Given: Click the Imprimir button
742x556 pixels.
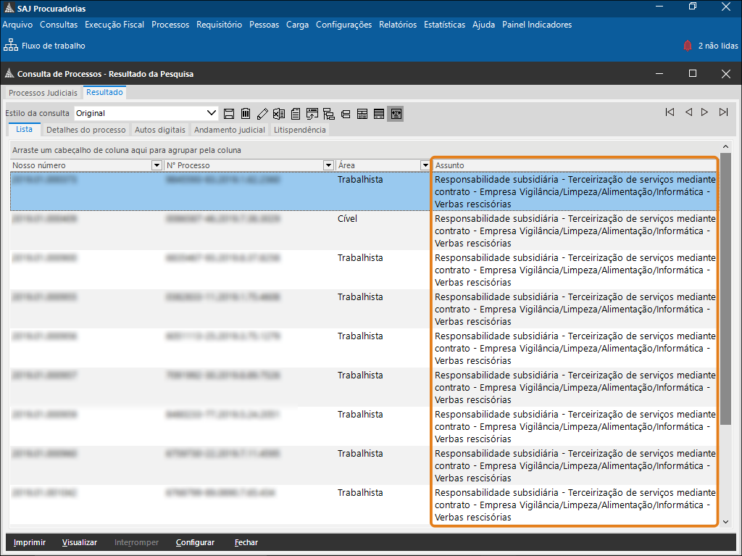Looking at the screenshot, I should click(30, 542).
